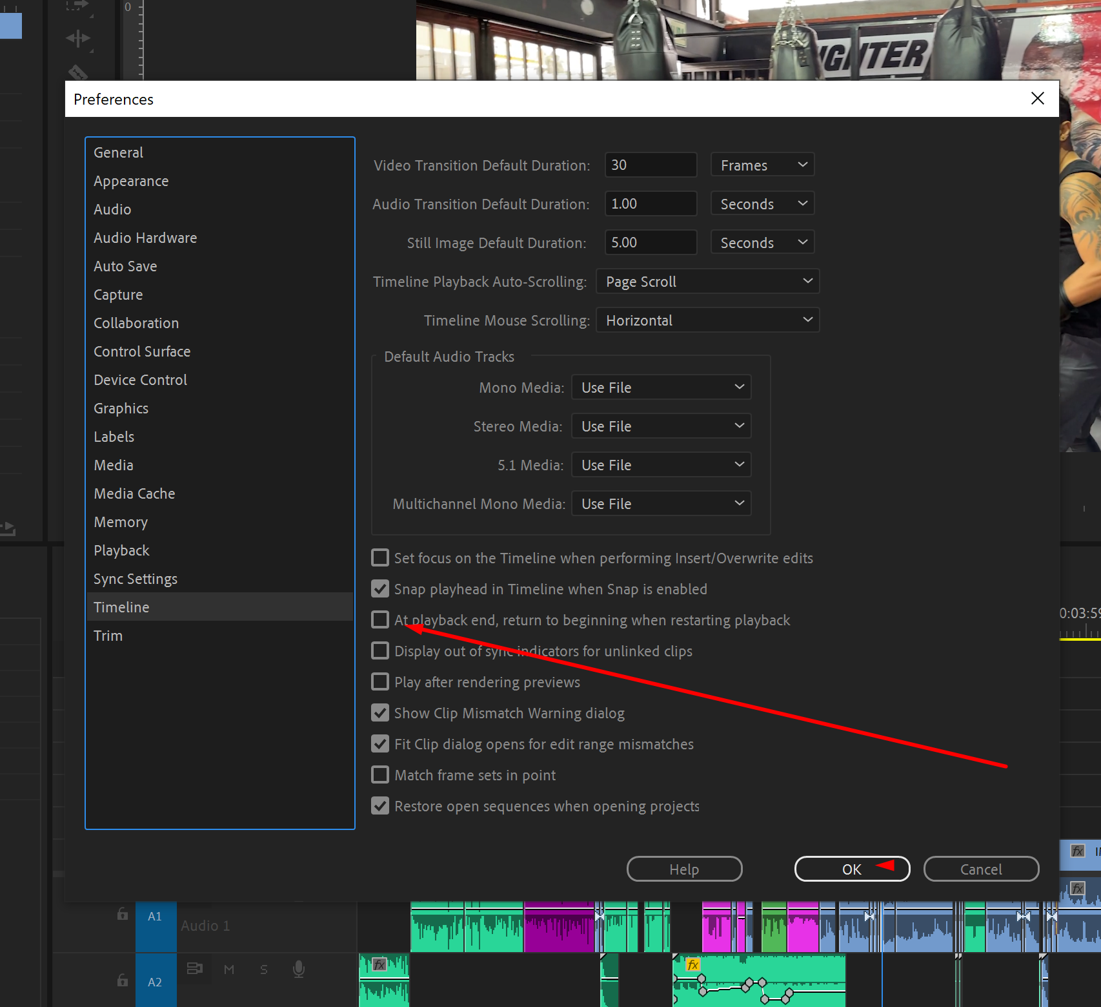Image resolution: width=1101 pixels, height=1007 pixels.
Task: Select the Sync Settings category
Action: coord(220,579)
